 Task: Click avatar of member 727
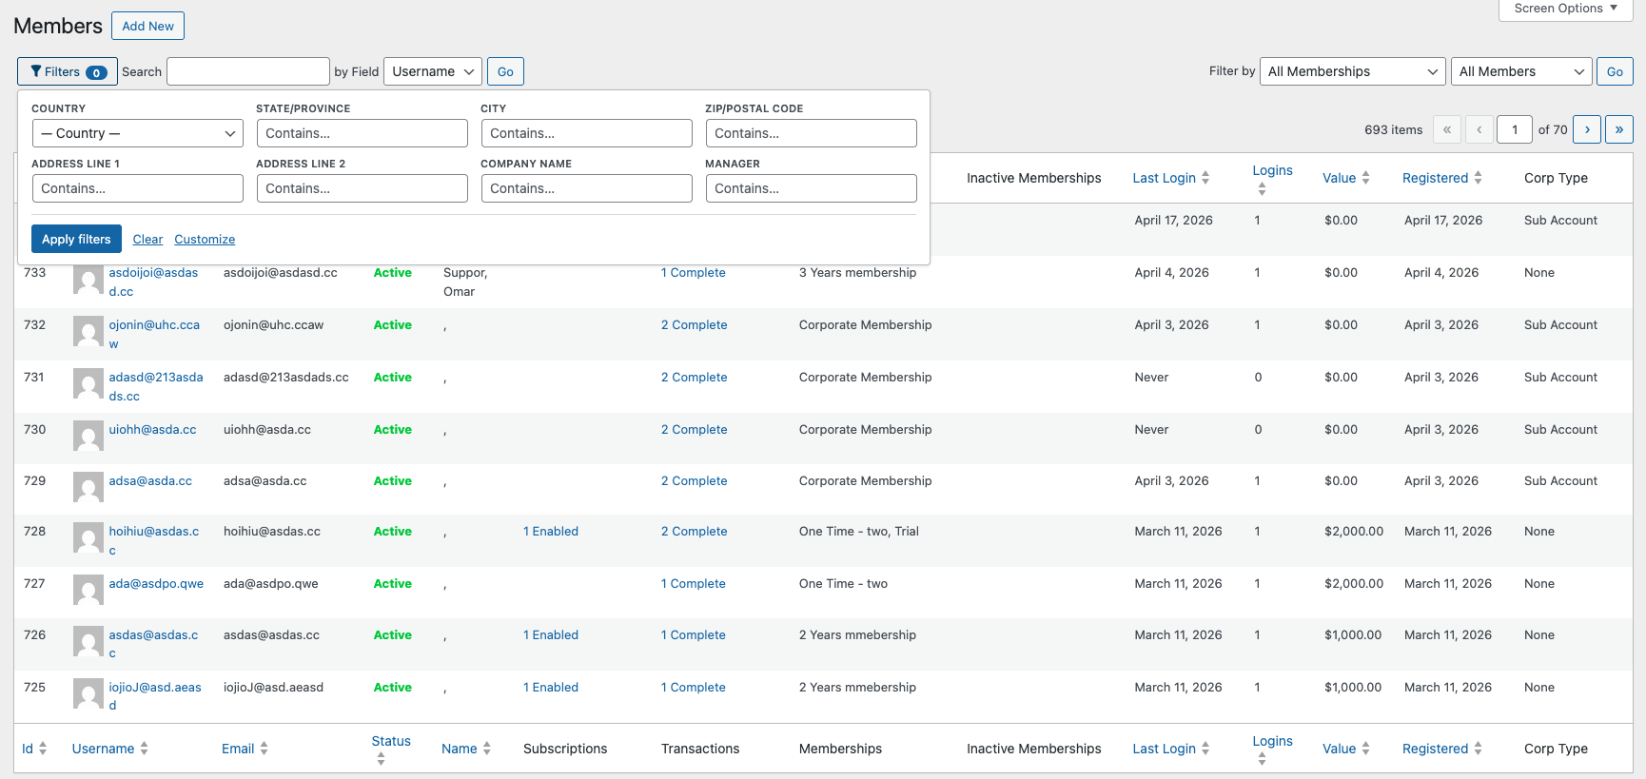point(88,591)
